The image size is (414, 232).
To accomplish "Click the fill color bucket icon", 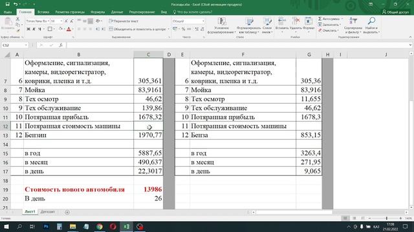I will tap(60, 29).
